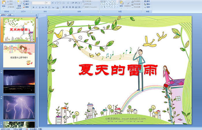Viewport: 202px width, 130px height.
Task: Open the Paragraph group dialog launcher
Action: 98,12
